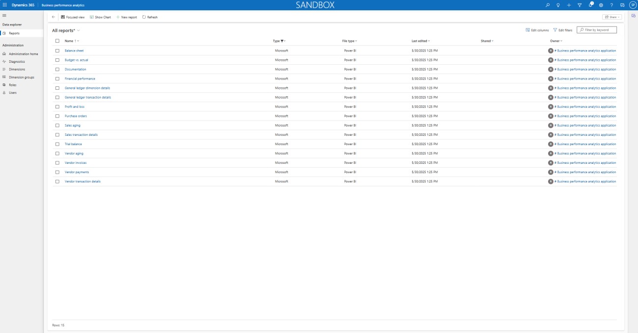
Task: Click the New report button
Action: [127, 17]
